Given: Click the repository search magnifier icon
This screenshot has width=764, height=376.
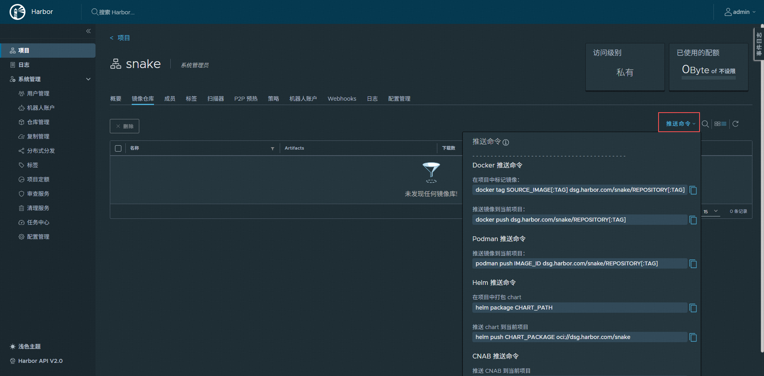Looking at the screenshot, I should click(705, 124).
